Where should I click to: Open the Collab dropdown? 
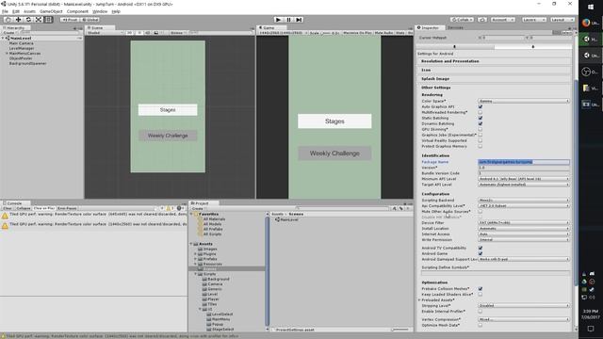click(x=462, y=20)
